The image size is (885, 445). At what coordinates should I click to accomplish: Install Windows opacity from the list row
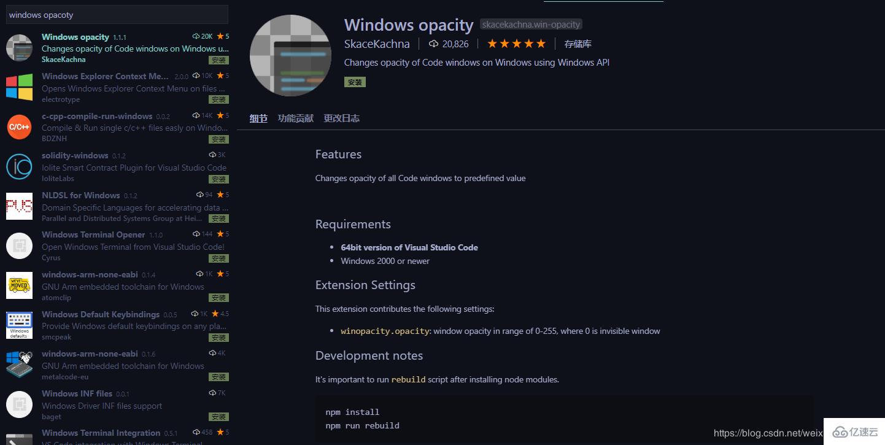[218, 60]
